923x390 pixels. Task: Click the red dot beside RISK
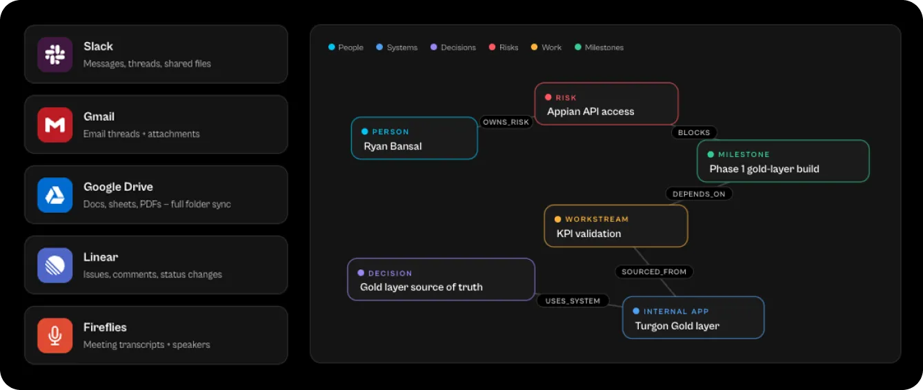548,98
